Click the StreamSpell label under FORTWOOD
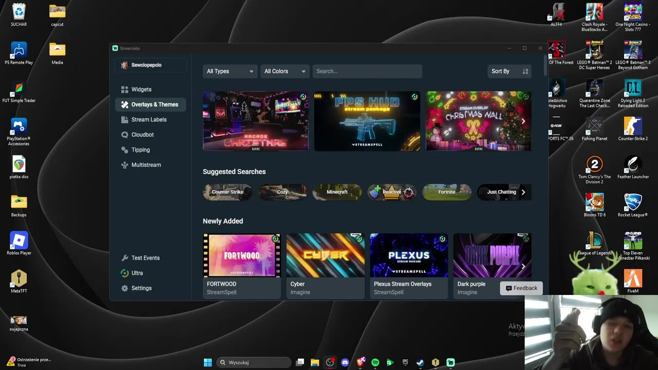 coord(222,292)
